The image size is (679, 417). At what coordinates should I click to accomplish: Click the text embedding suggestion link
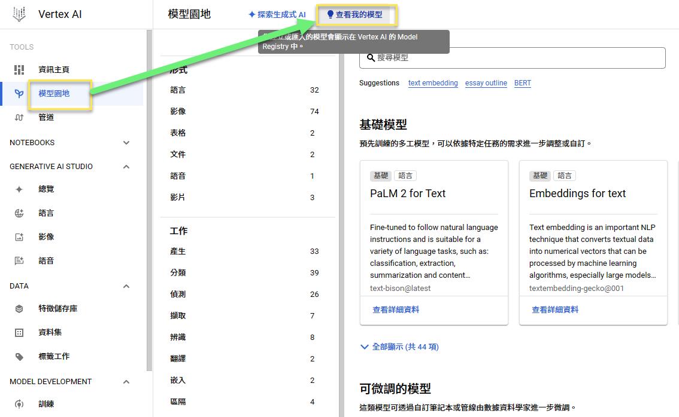[x=433, y=83]
